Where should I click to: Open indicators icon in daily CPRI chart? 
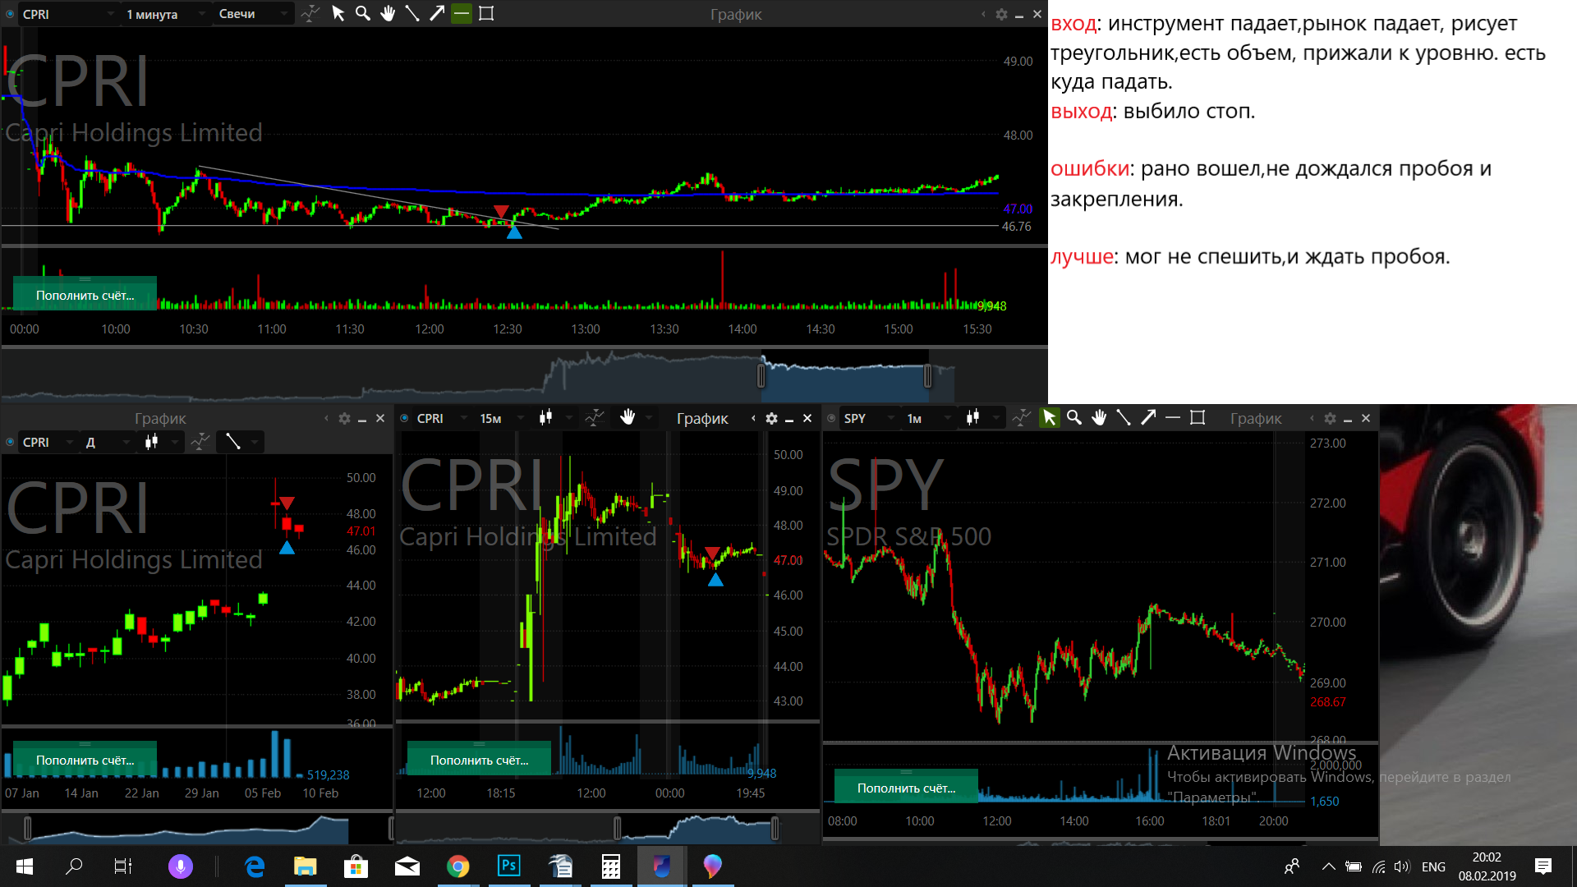[x=200, y=442]
